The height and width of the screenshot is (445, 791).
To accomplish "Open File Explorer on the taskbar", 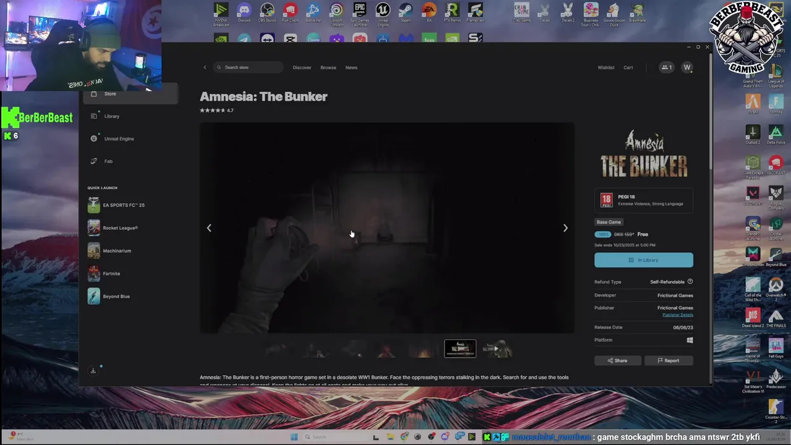I will point(390,437).
